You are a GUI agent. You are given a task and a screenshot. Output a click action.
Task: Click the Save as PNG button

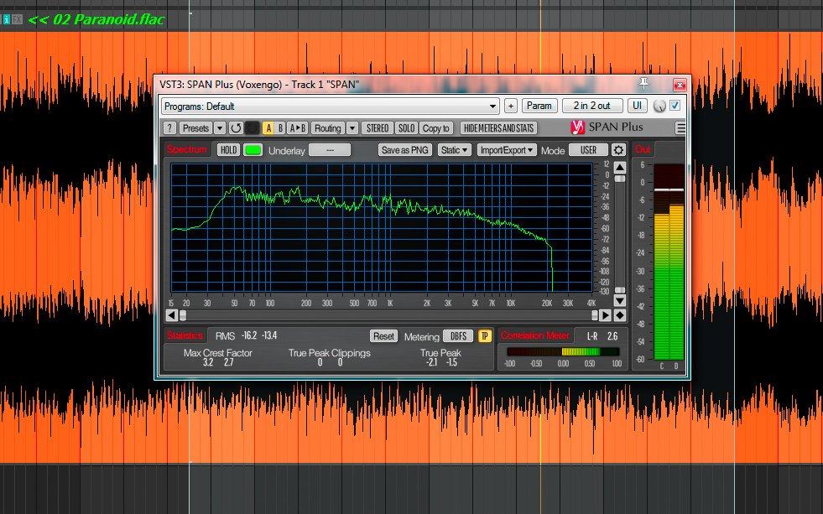[404, 150]
